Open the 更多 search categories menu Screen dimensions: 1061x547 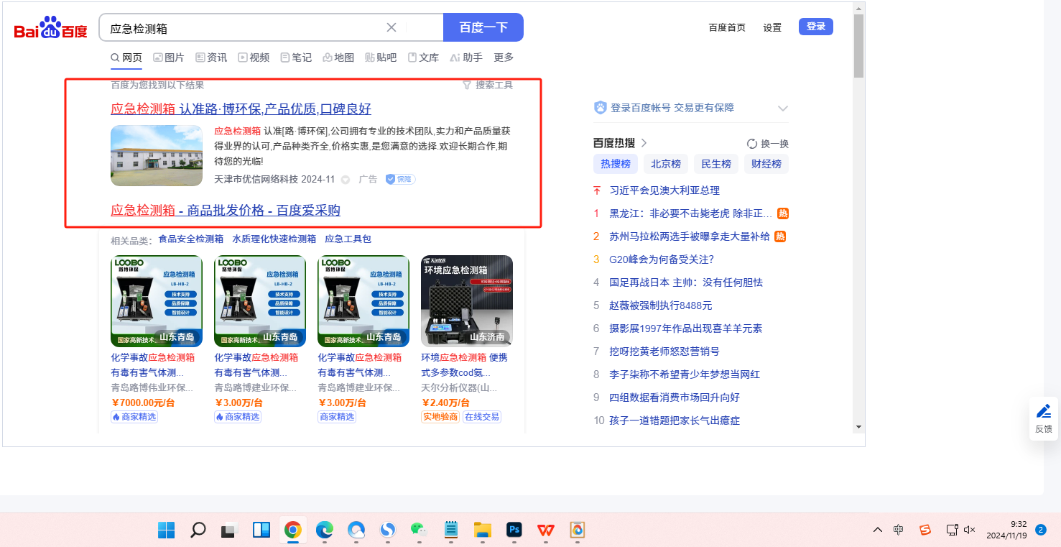pos(504,58)
